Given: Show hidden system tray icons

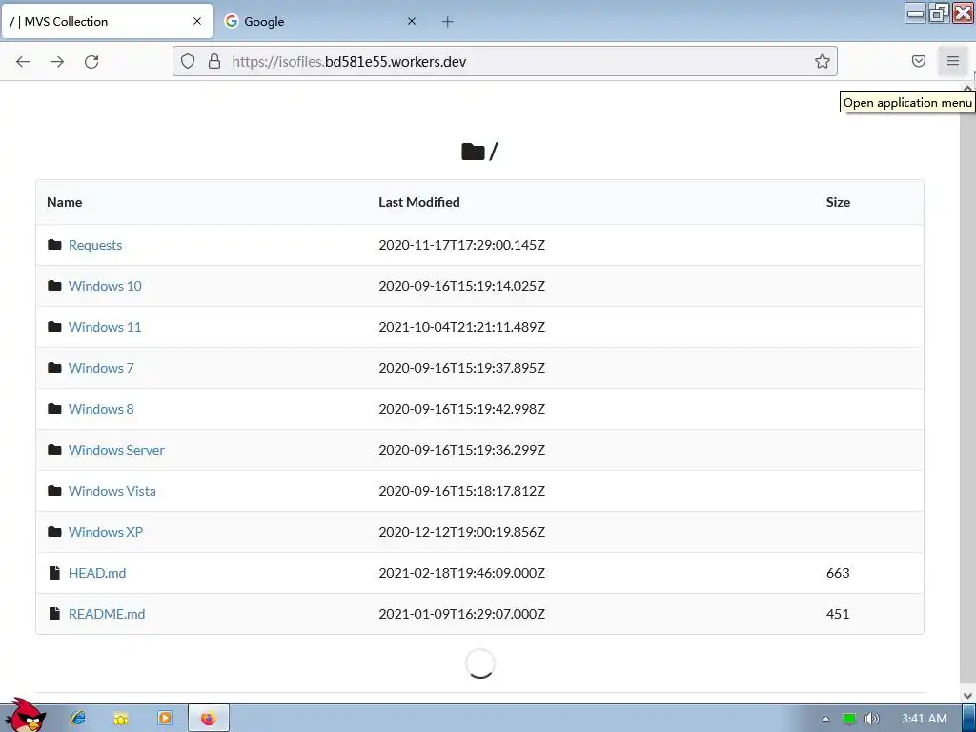Looking at the screenshot, I should [x=825, y=719].
